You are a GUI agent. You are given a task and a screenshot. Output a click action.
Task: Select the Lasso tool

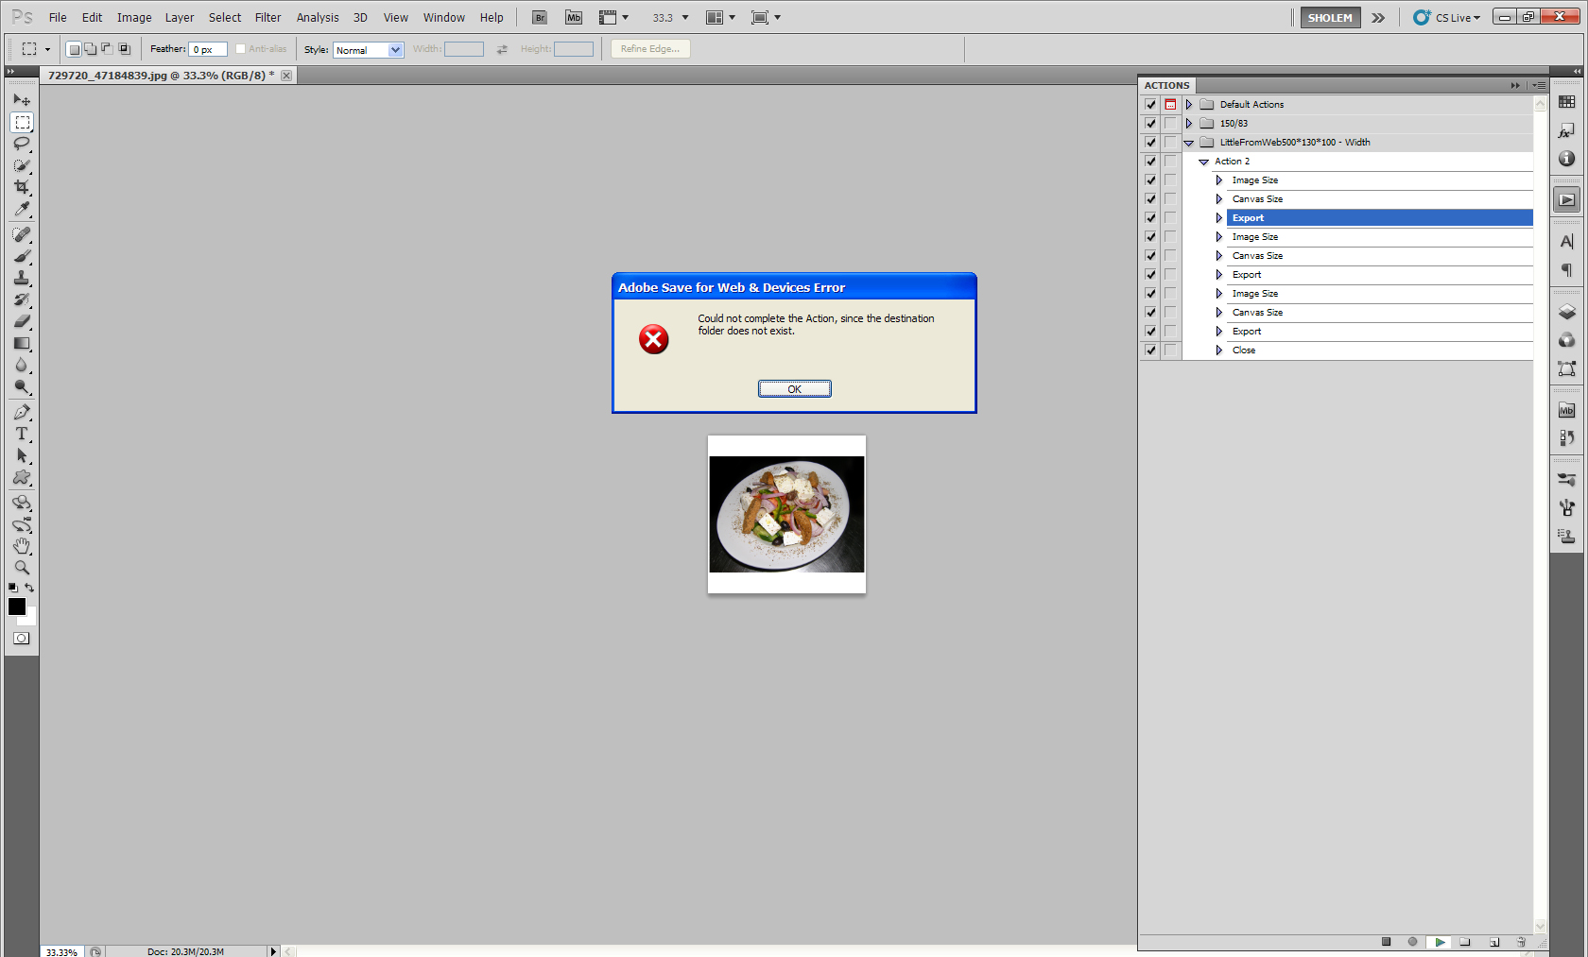[x=22, y=144]
